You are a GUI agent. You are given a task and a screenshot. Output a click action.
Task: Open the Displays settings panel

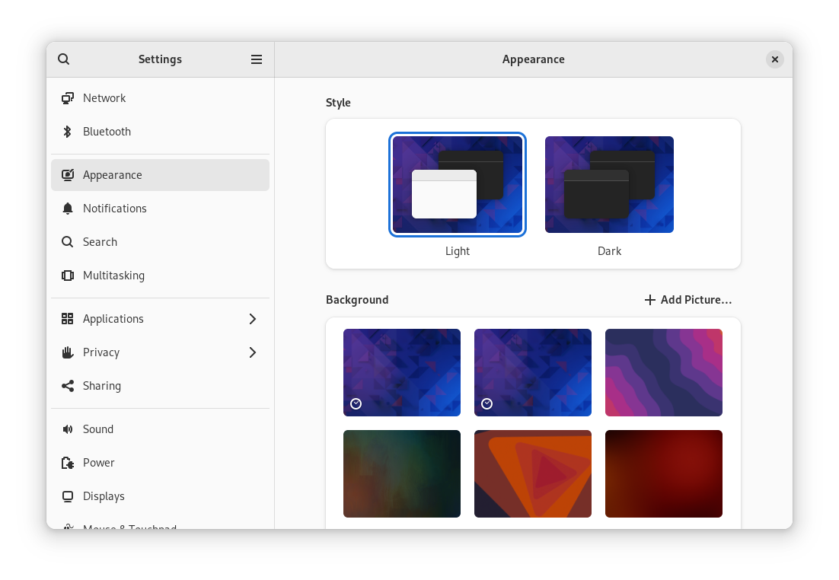(x=104, y=496)
